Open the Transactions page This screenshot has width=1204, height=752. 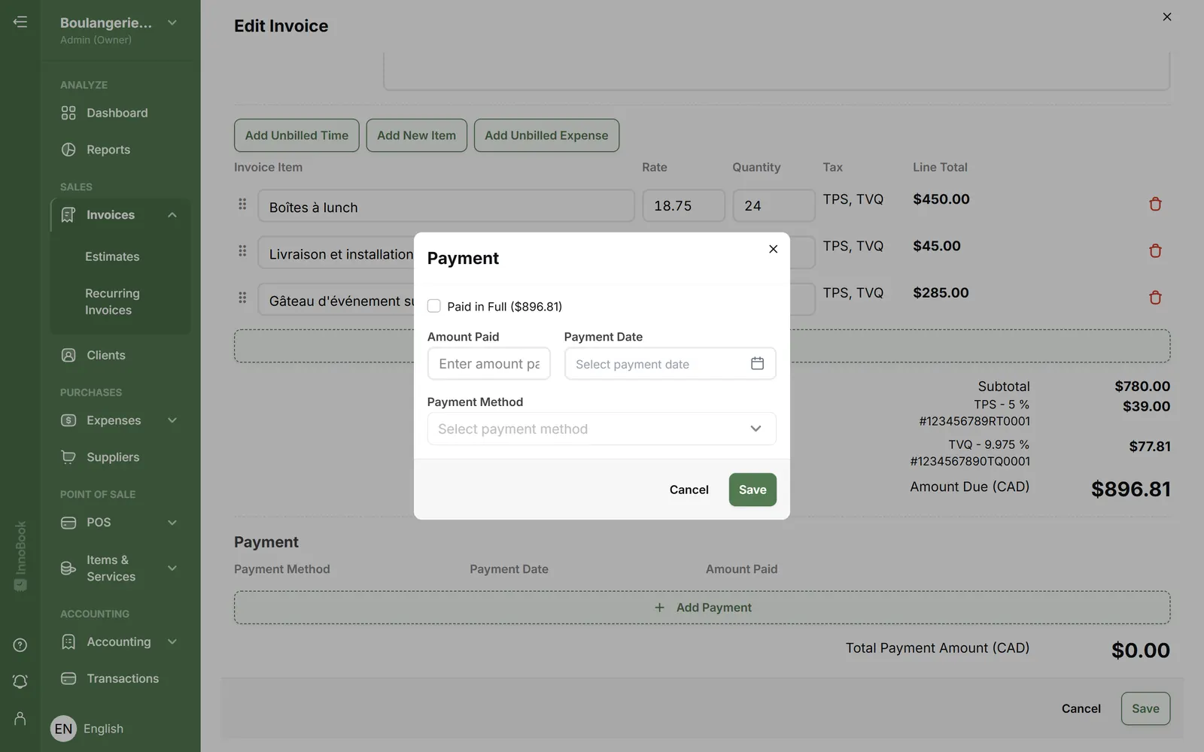click(123, 678)
